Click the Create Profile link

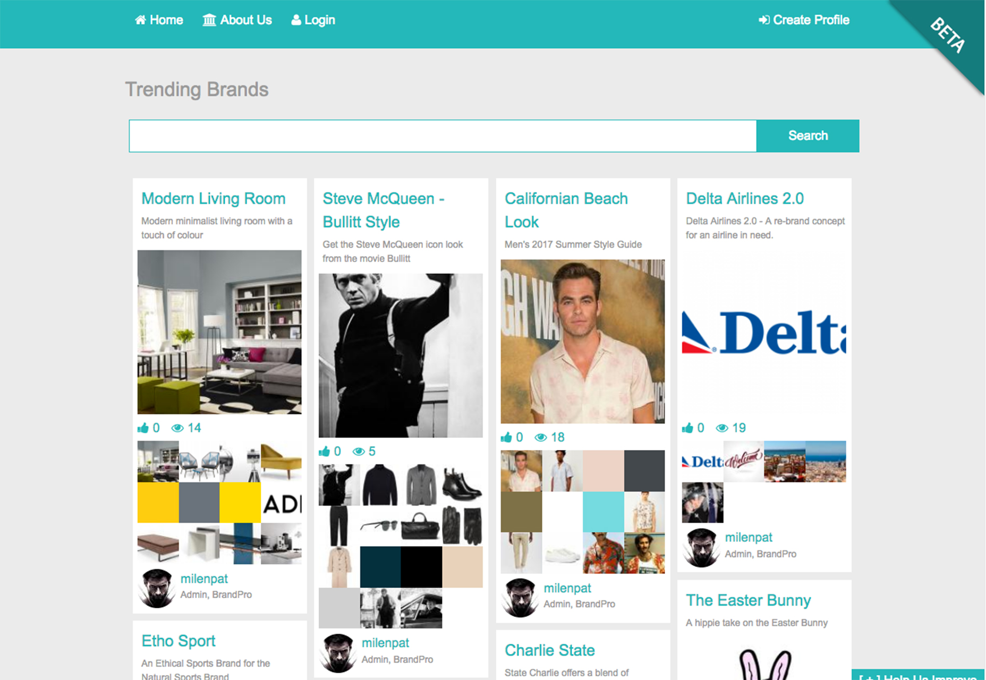[804, 20]
